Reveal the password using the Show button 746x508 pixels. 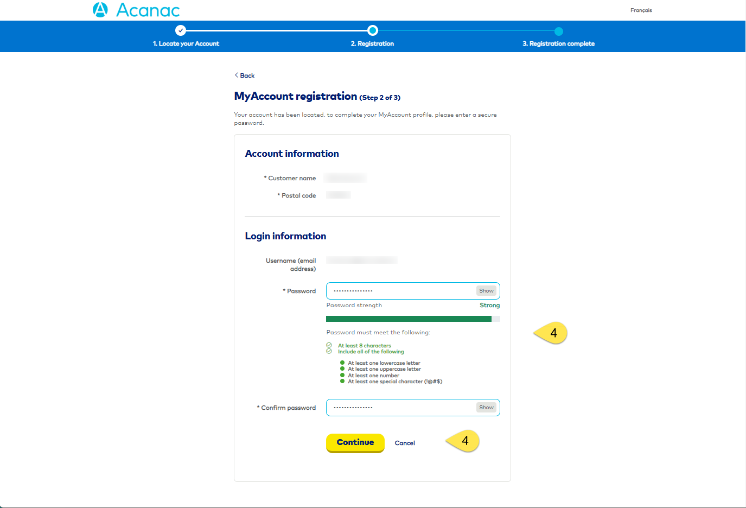tap(486, 290)
